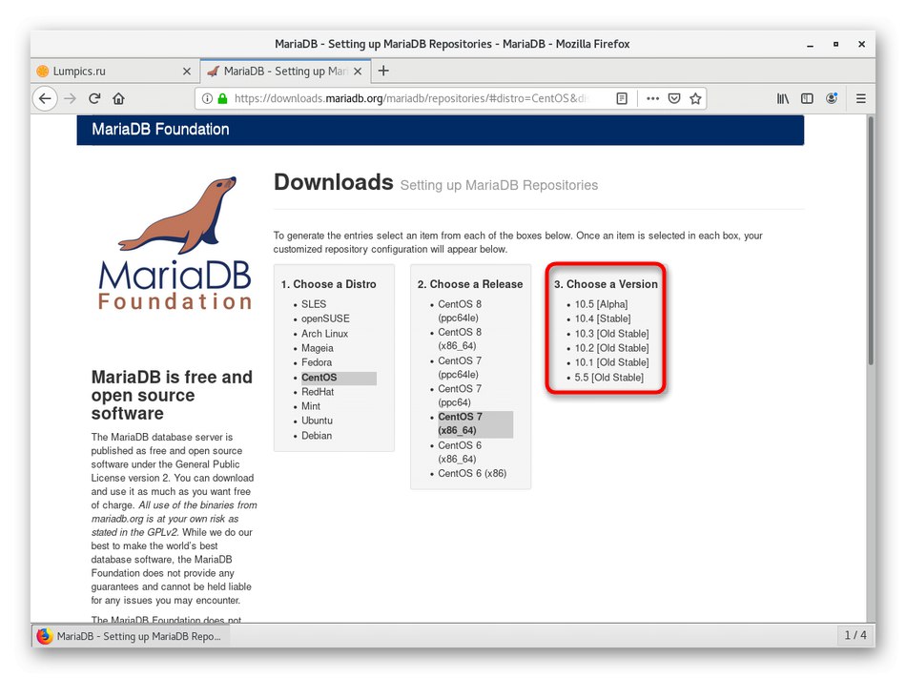Open the Firefox account icon
This screenshot has height=678, width=906.
pyautogui.click(x=832, y=99)
